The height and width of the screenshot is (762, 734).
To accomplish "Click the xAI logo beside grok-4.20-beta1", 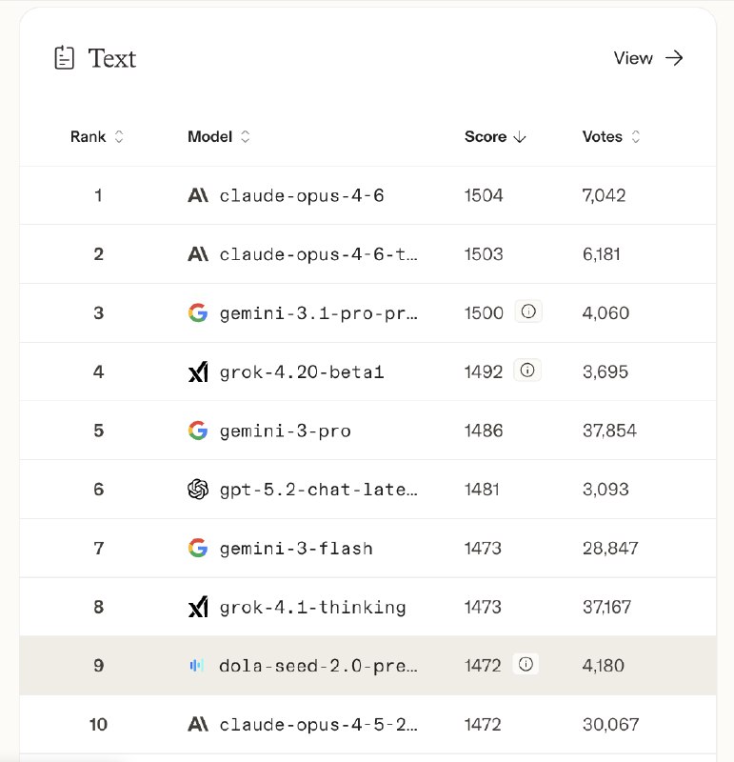I will coord(198,372).
